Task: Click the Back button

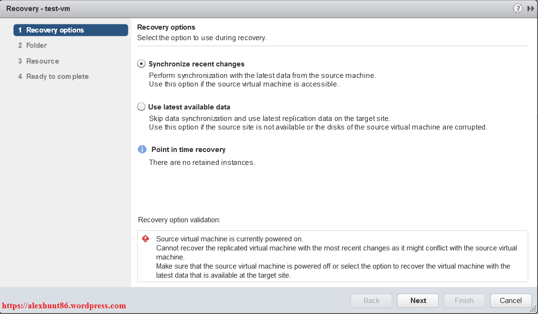Action: (371, 301)
